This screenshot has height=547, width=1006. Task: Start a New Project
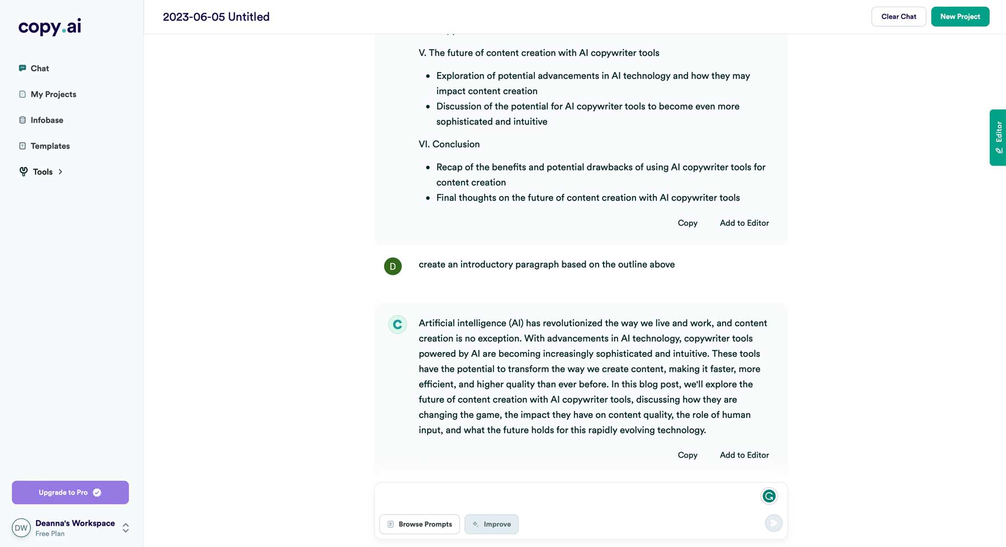[960, 17]
